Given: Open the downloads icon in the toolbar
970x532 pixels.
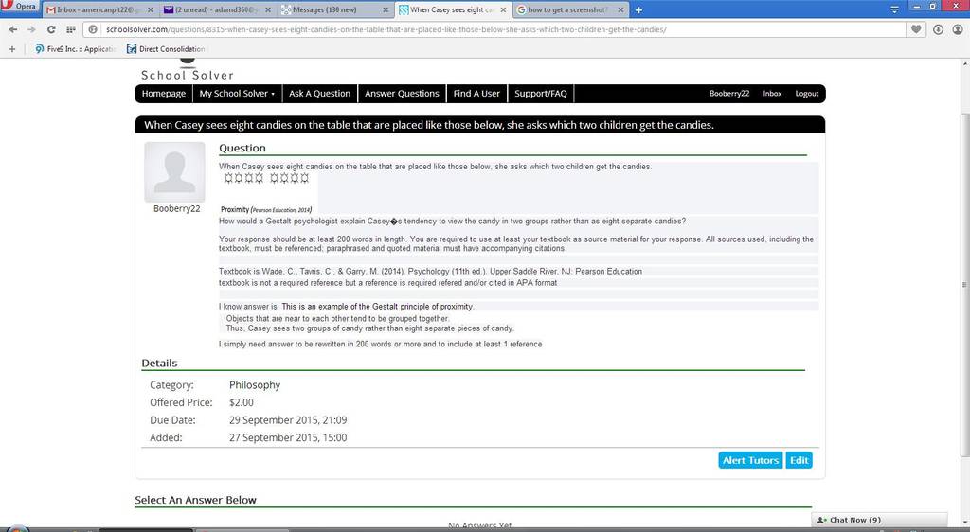Looking at the screenshot, I should click(939, 29).
